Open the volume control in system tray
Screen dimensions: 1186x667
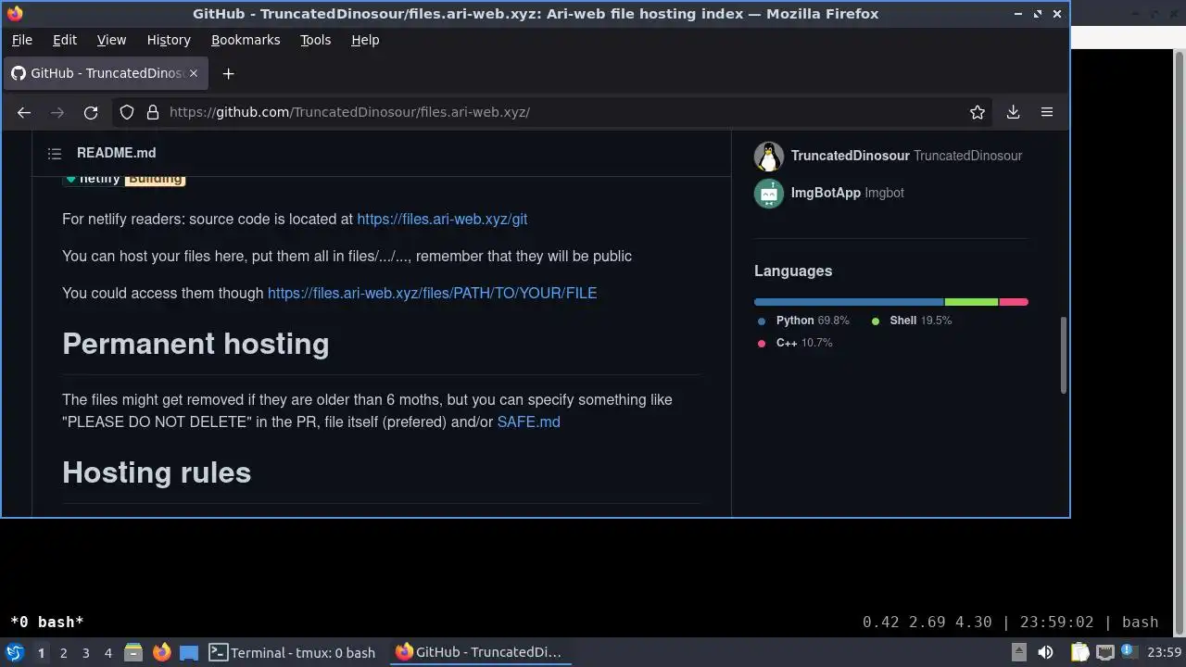[x=1046, y=652]
